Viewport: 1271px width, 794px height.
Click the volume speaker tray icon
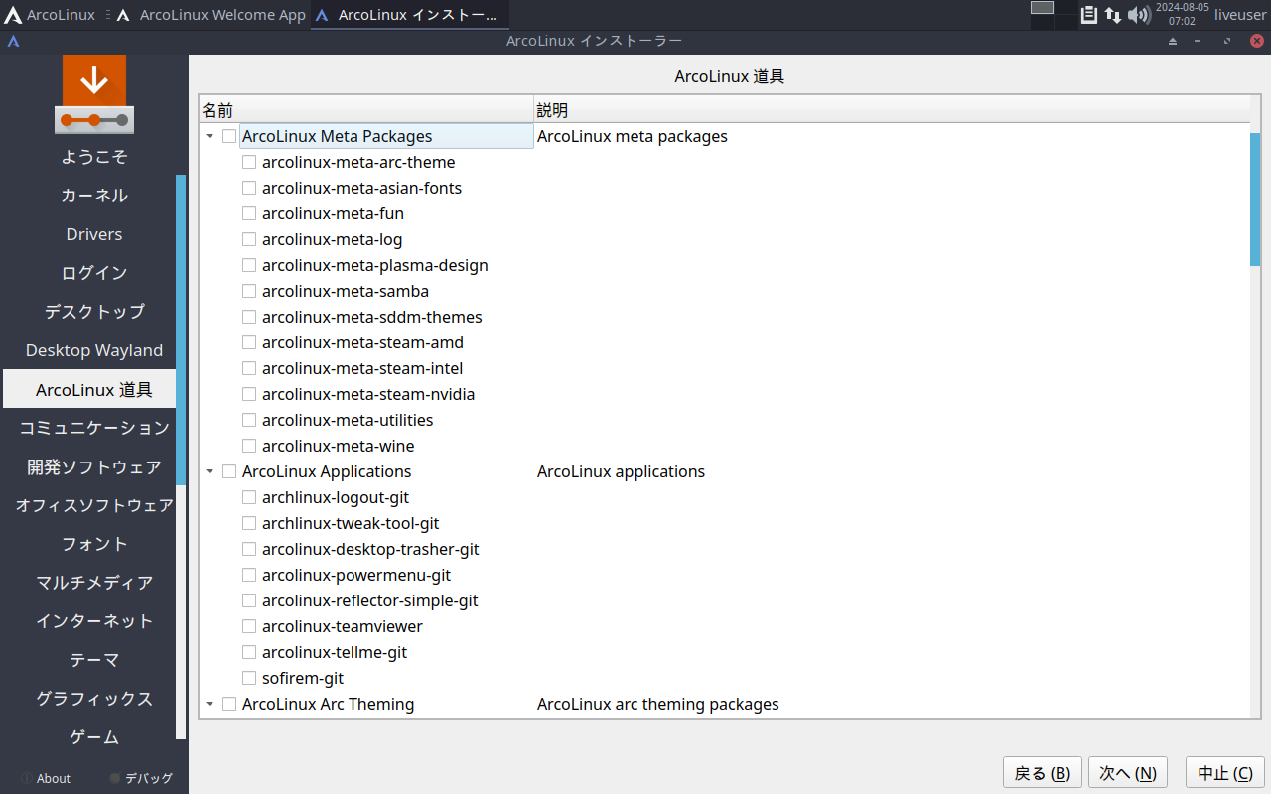pos(1139,15)
